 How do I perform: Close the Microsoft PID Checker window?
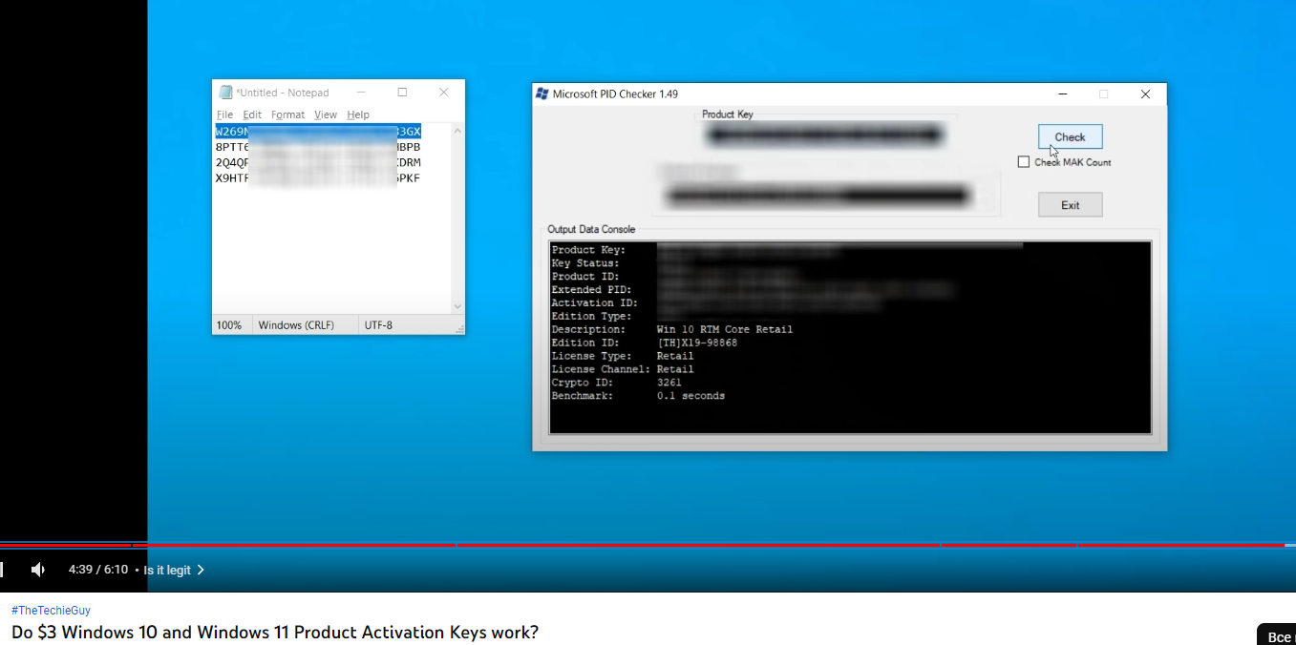(x=1145, y=94)
